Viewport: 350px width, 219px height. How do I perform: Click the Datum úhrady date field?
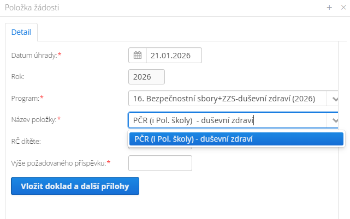coord(174,56)
